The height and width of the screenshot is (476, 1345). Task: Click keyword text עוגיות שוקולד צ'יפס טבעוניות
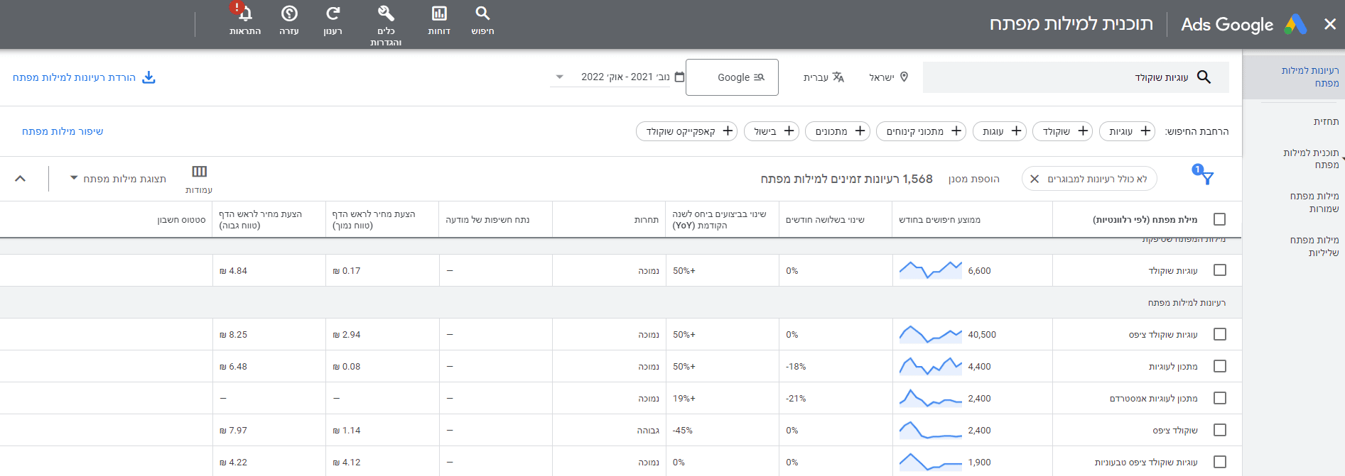[1146, 463]
